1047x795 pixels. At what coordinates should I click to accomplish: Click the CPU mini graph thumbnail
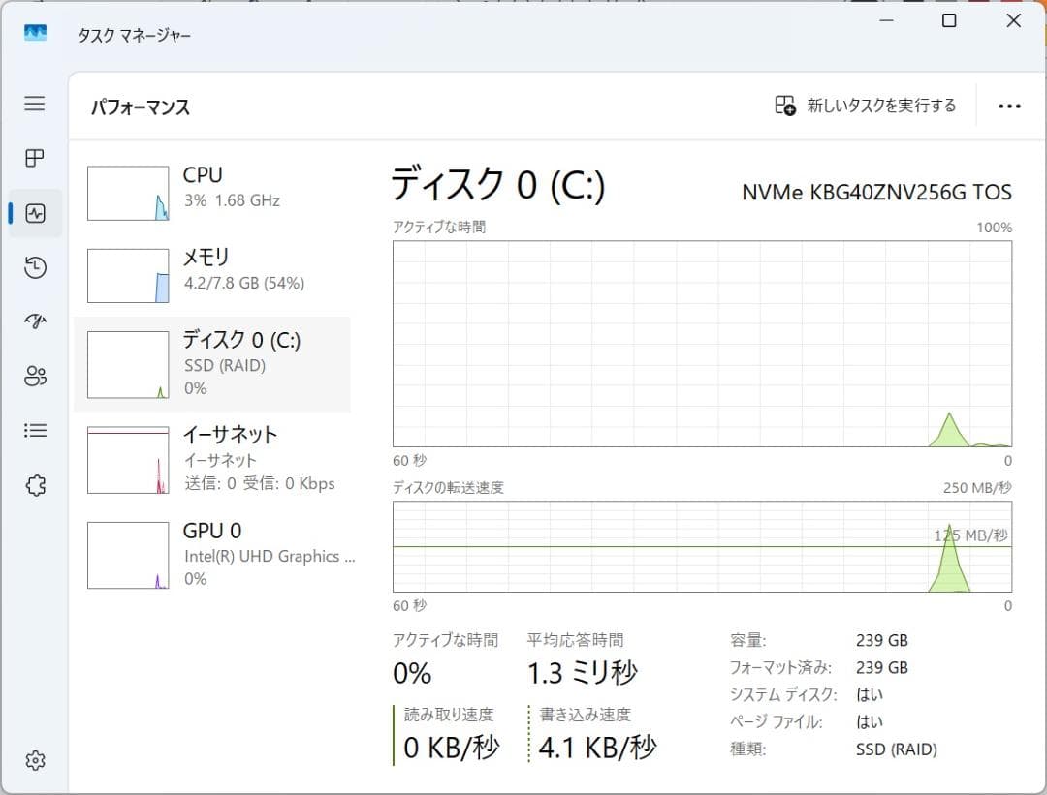coord(127,192)
